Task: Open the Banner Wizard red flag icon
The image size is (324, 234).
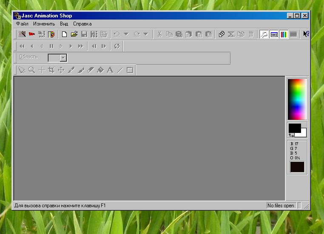Action: [32, 34]
